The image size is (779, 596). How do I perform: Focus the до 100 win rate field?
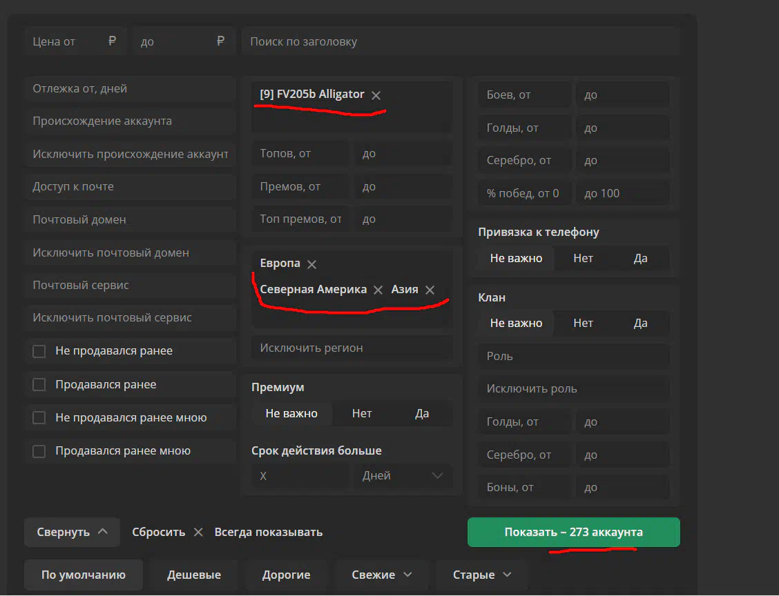point(622,194)
